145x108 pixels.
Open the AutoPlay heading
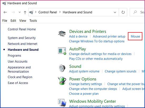point(78,49)
